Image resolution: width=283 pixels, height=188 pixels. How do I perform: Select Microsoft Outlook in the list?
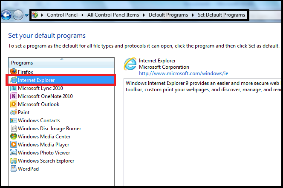39,104
